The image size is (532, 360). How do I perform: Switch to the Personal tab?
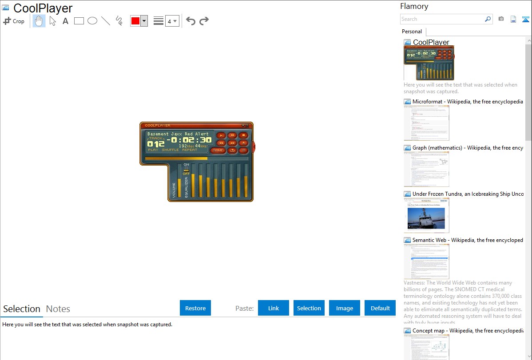412,32
